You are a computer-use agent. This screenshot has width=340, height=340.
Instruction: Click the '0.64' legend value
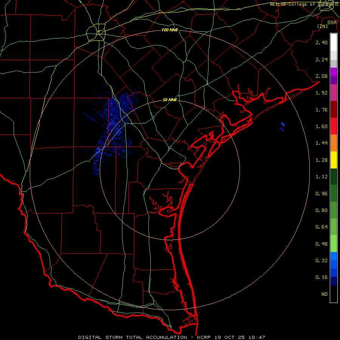click(321, 227)
